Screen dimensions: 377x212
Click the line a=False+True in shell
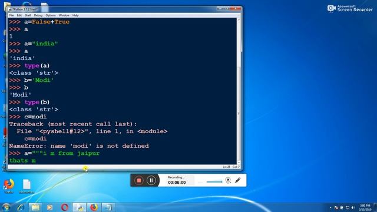tap(39, 22)
